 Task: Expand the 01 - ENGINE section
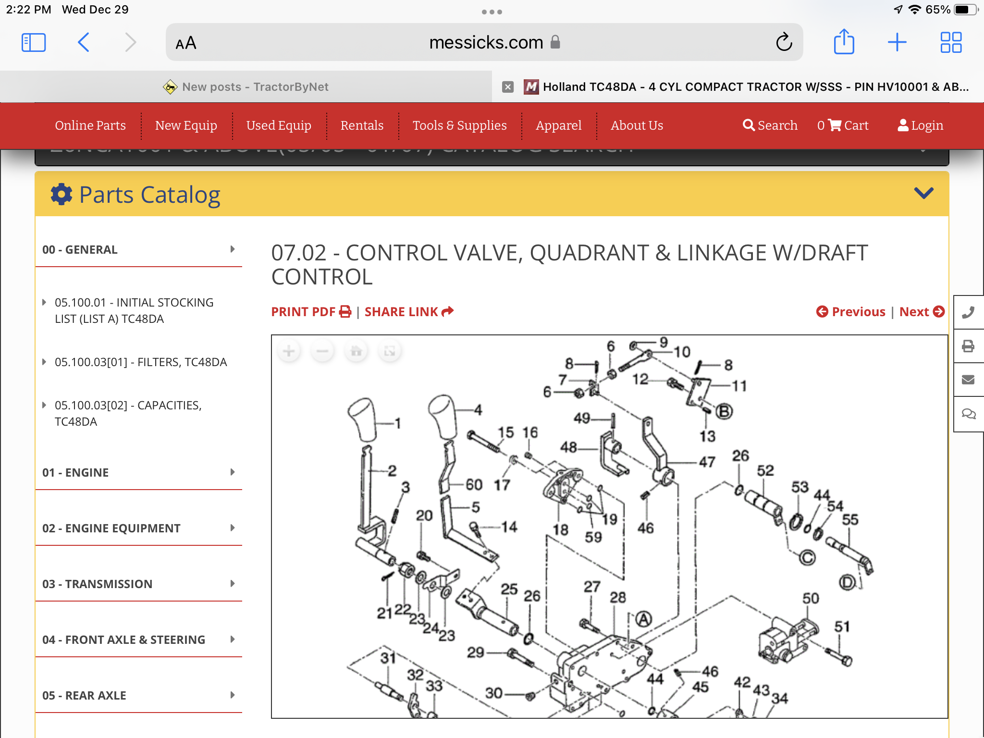[138, 472]
